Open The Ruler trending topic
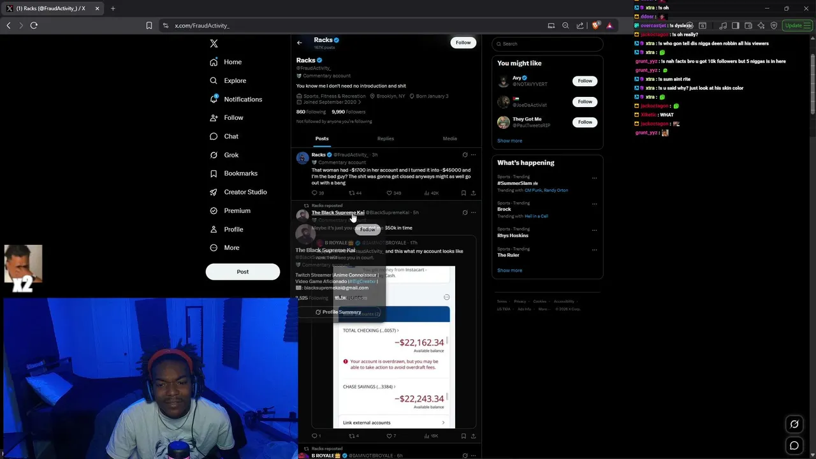 508,255
